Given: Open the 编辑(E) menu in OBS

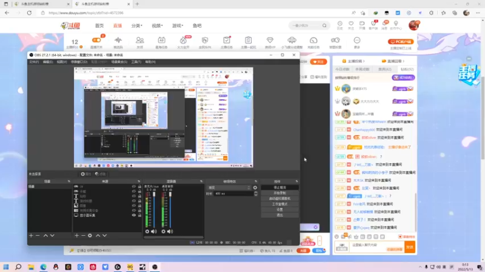Looking at the screenshot, I should pyautogui.click(x=48, y=62).
